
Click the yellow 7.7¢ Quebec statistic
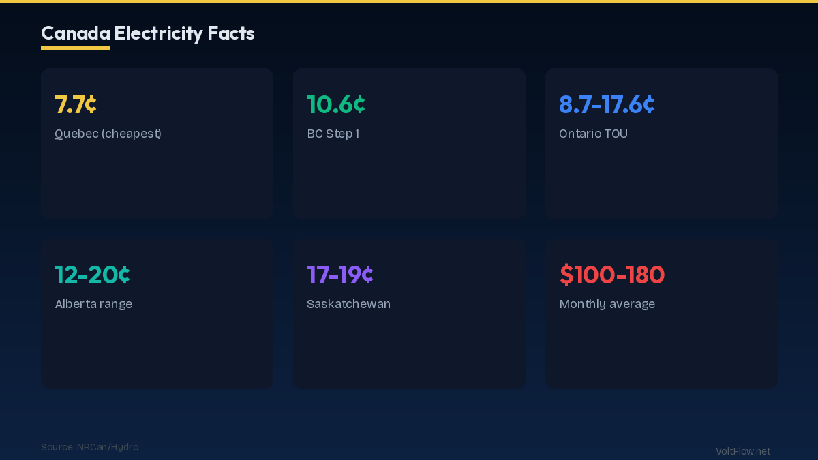75,105
